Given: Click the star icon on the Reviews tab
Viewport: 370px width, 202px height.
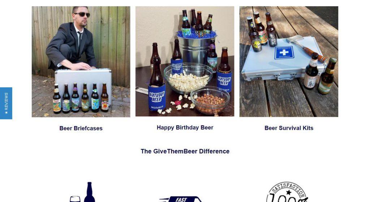Looking at the screenshot, I should click(6, 112).
